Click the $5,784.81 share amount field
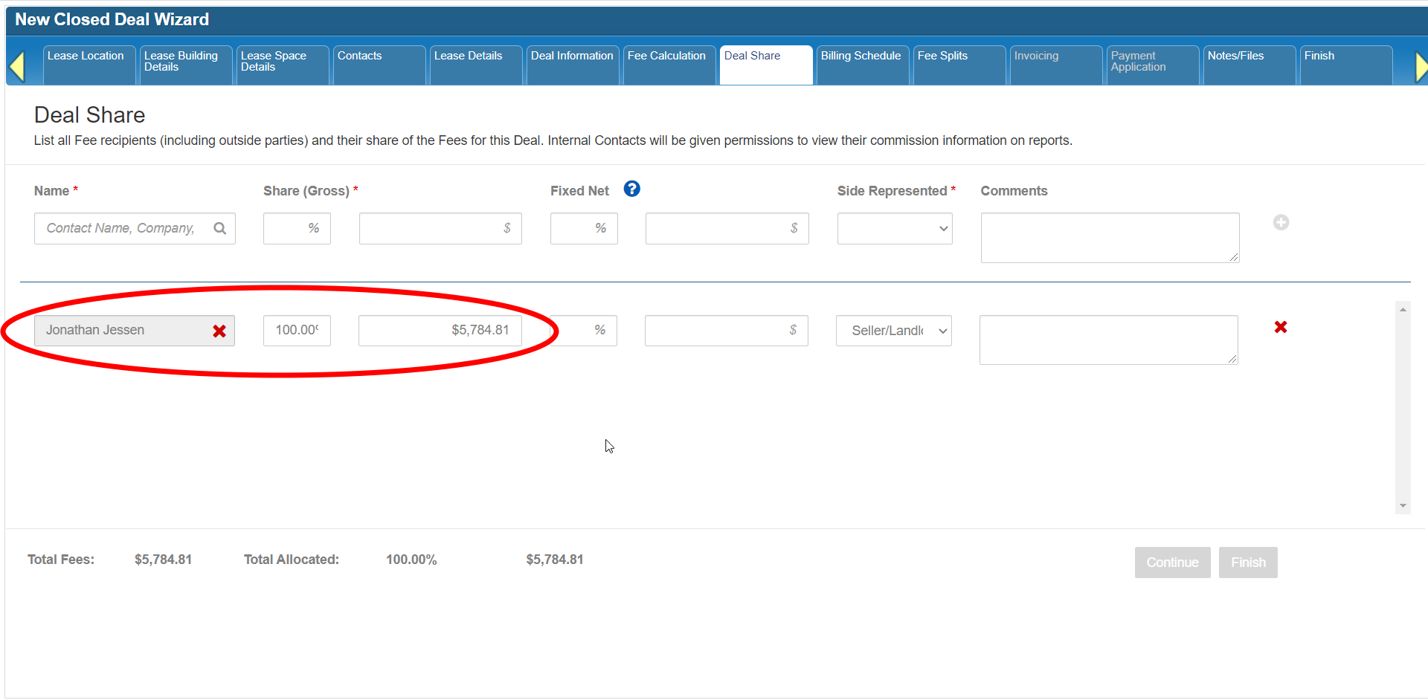 pos(440,331)
